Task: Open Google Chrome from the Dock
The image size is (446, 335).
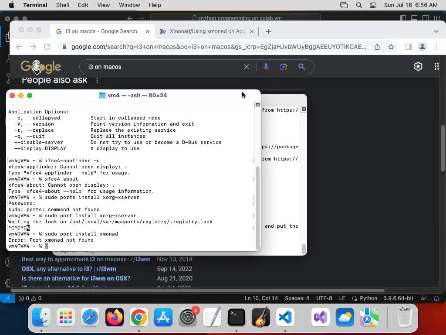Action: [139, 317]
